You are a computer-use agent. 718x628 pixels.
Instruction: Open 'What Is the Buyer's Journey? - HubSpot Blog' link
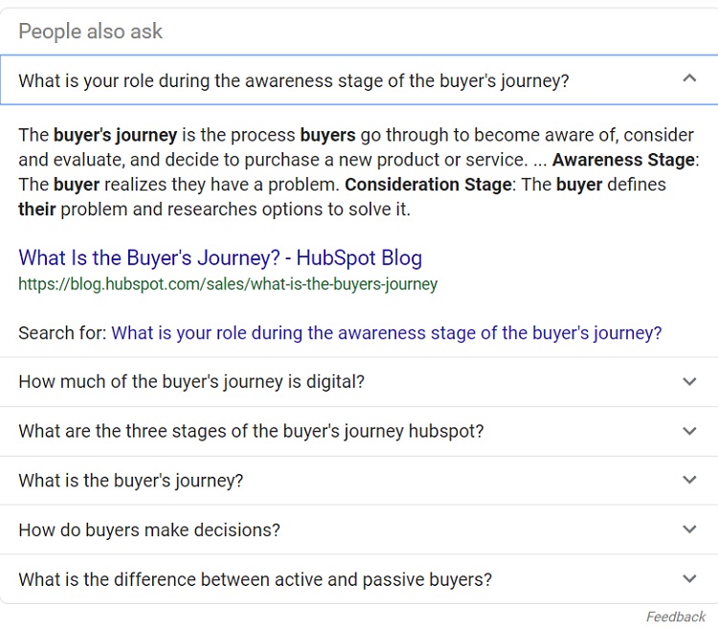pos(220,258)
